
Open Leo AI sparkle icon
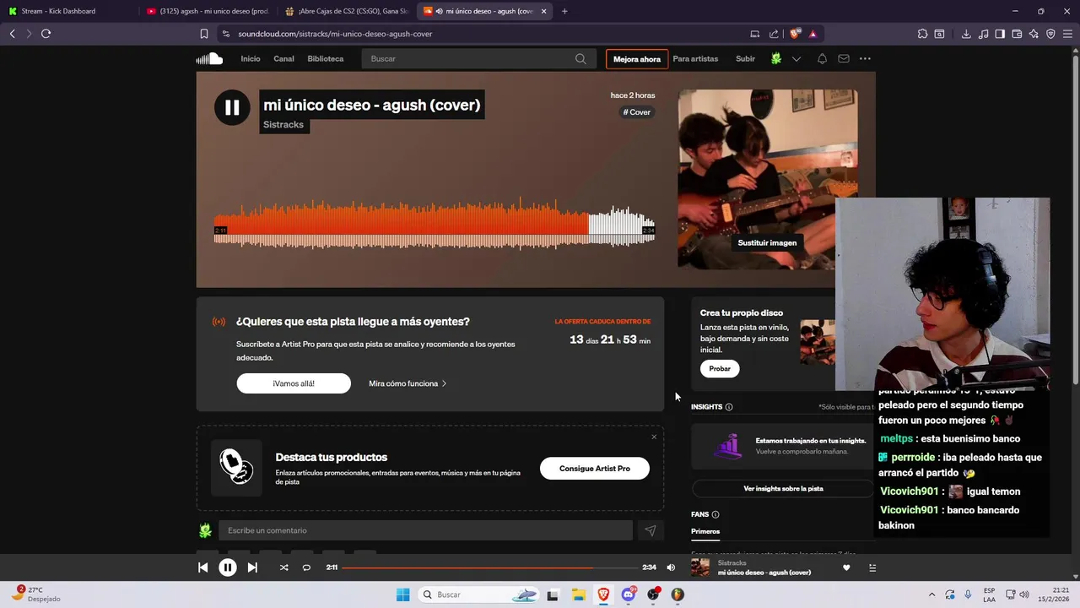pyautogui.click(x=1034, y=34)
